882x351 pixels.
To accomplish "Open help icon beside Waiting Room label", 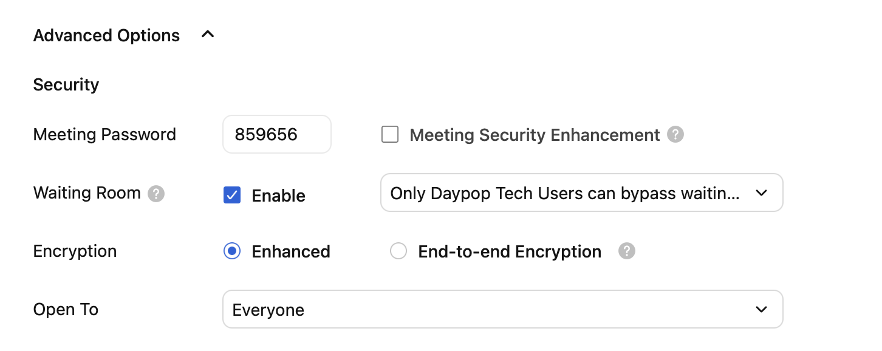I will (156, 194).
